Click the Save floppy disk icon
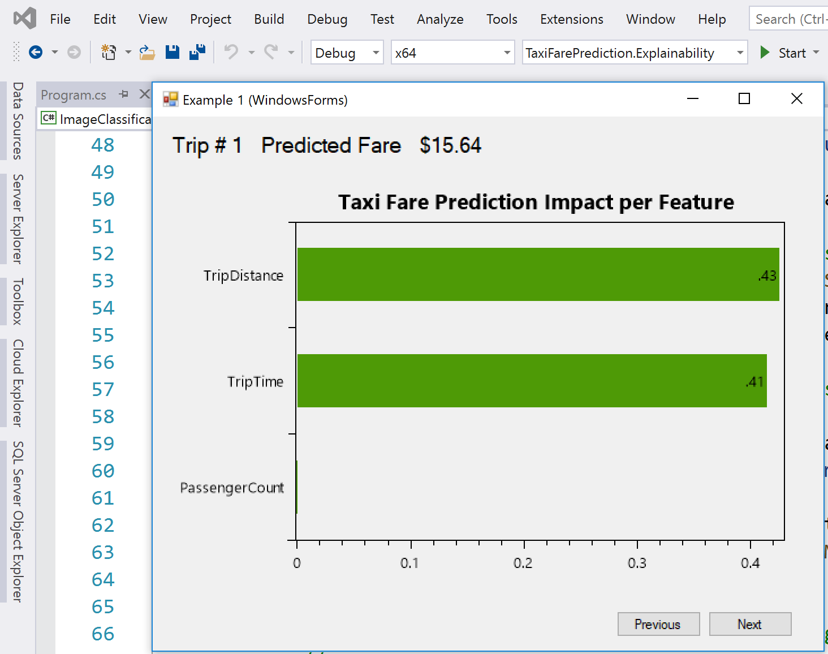828x654 pixels. coord(172,52)
